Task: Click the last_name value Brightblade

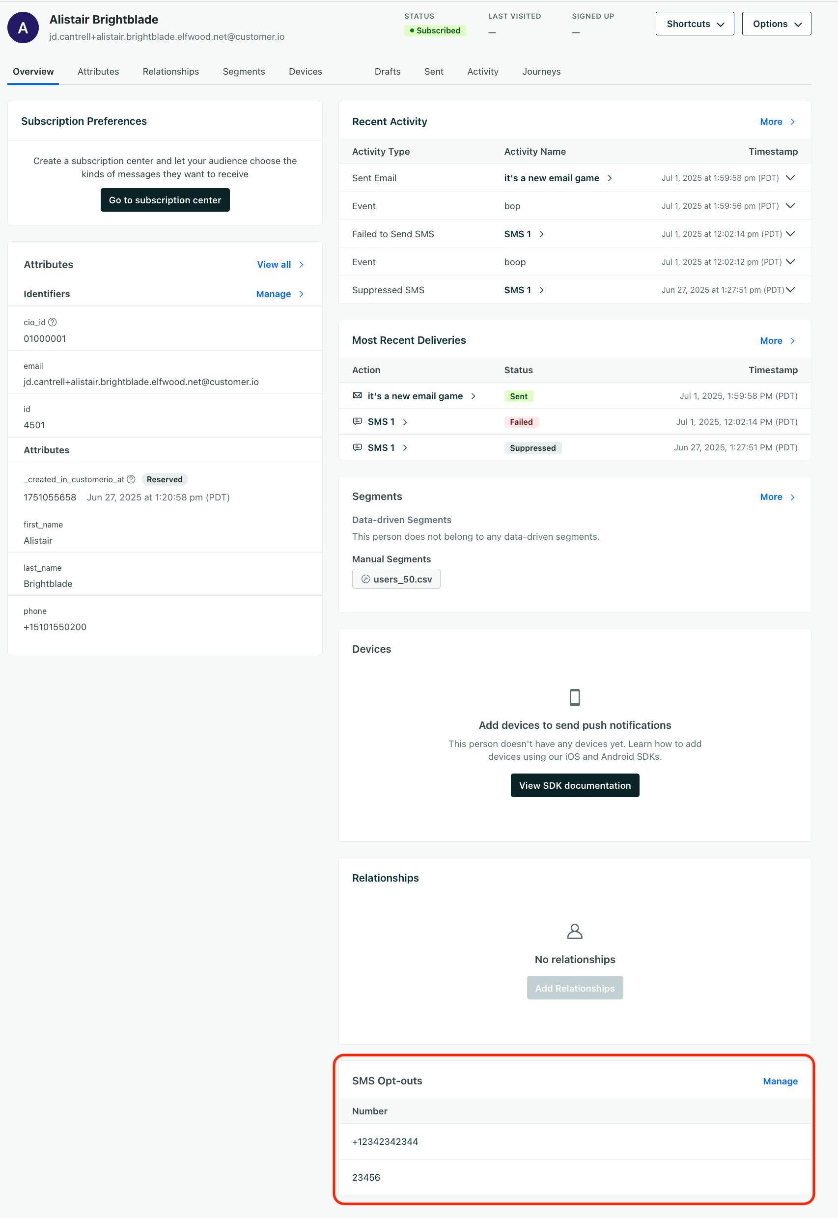Action: tap(48, 584)
